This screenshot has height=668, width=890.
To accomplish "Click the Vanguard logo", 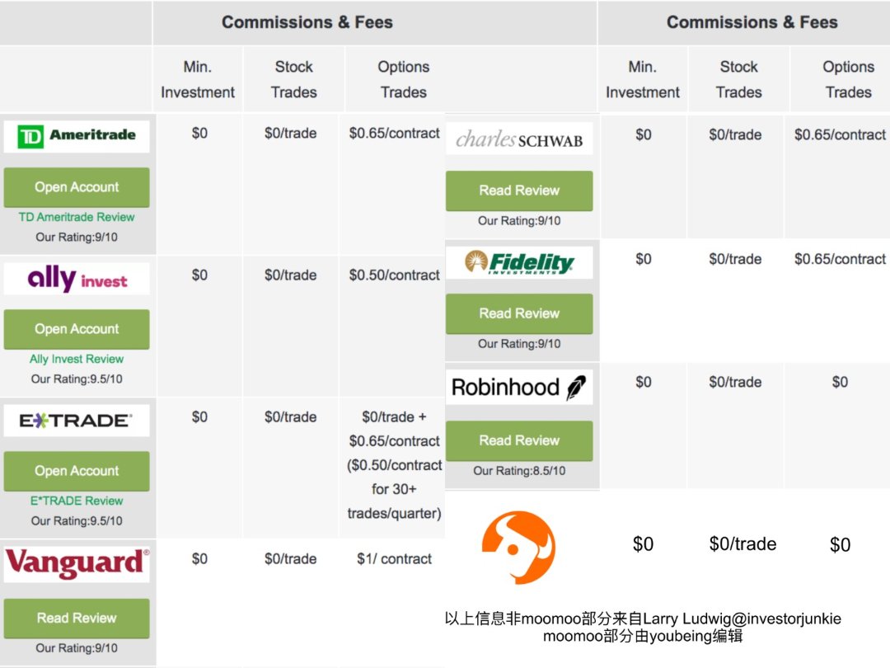I will click(77, 563).
